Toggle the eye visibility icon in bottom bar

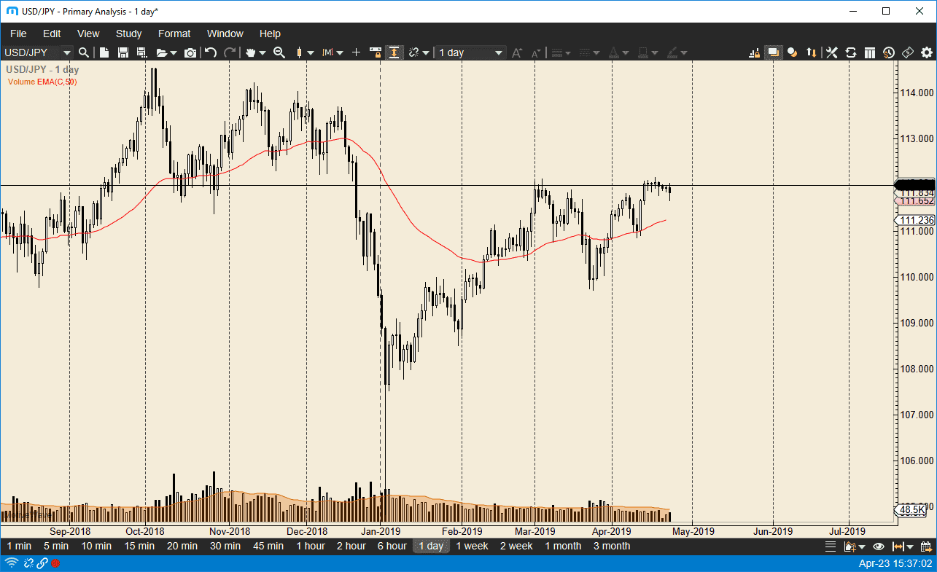[879, 546]
